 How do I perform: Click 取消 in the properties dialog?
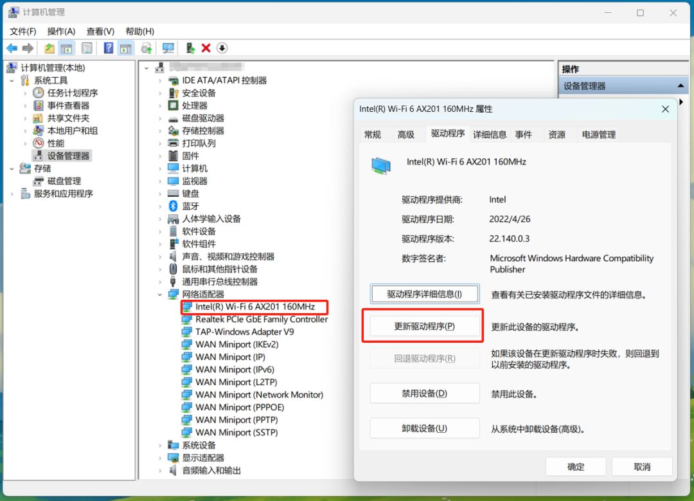642,467
